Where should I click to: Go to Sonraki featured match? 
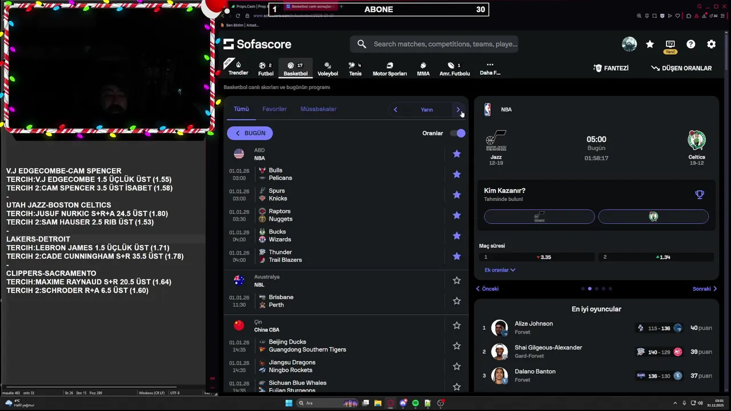(x=705, y=289)
